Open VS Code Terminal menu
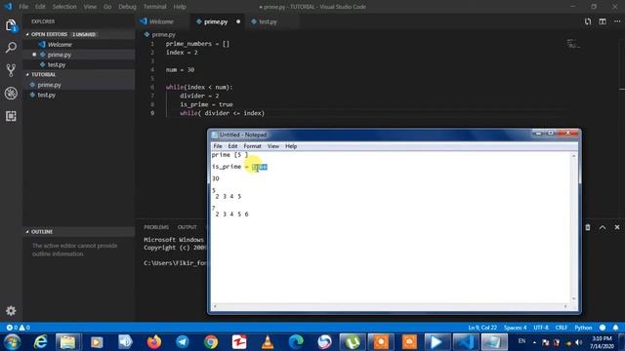The image size is (625, 351). (x=154, y=7)
